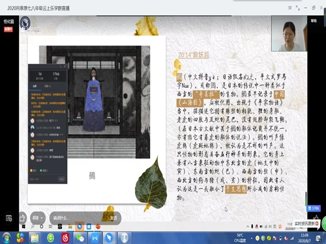Screen dimensions: 326x244
Task: Click the DingTalk icon in the taskbar
Action: pos(109,238)
